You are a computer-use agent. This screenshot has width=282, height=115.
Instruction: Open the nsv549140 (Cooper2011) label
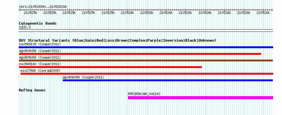pyautogui.click(x=40, y=64)
